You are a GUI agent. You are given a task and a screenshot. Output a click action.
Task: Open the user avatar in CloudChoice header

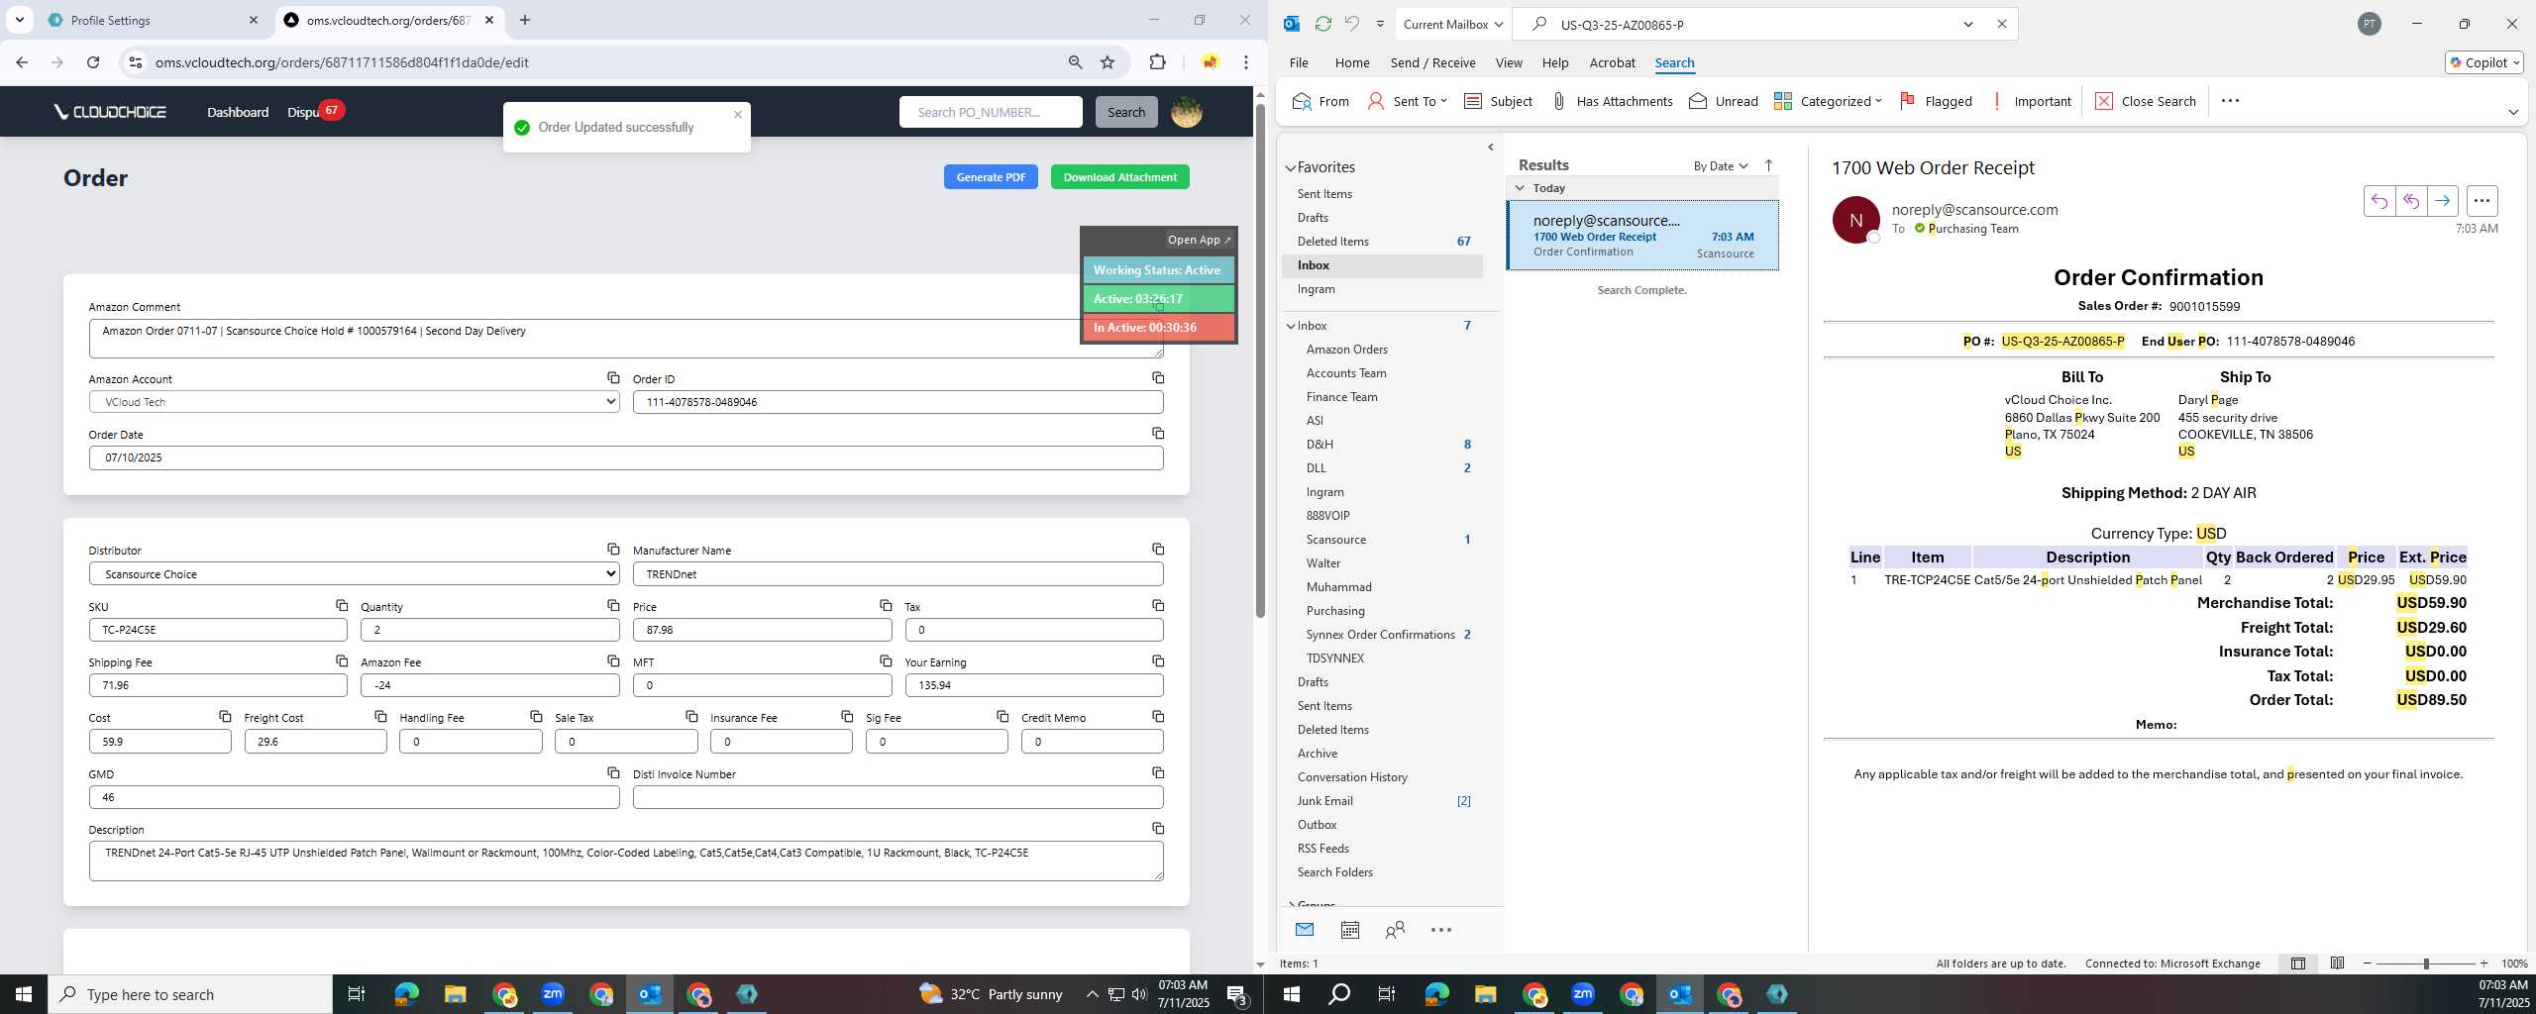click(1187, 112)
